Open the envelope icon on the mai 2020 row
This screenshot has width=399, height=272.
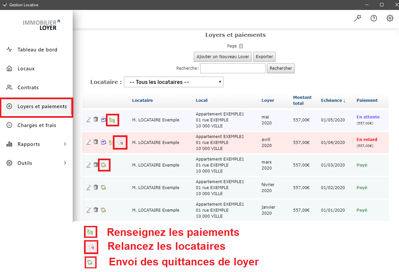tap(104, 119)
